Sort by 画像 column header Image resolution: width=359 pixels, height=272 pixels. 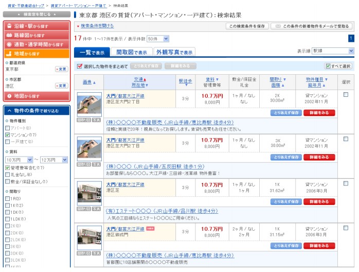coord(87,82)
